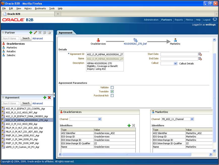Open OracleServices Channel dropdown
This screenshot has height=165, width=219.
pyautogui.click(x=100, y=119)
